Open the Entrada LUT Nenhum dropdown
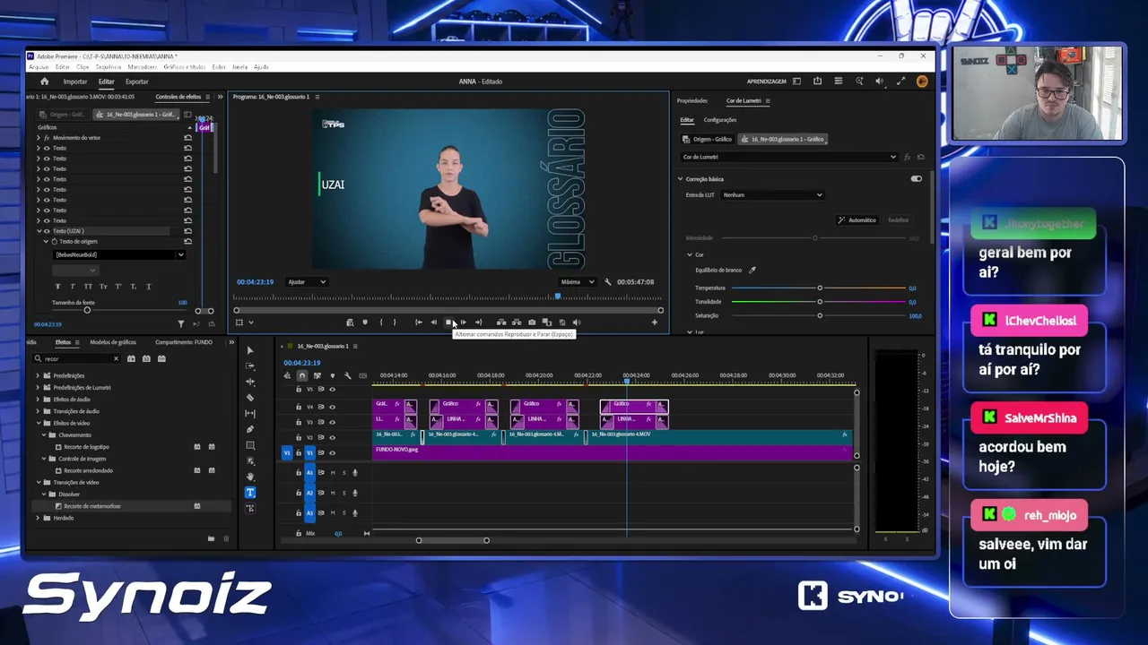The width and height of the screenshot is (1148, 645). [772, 194]
